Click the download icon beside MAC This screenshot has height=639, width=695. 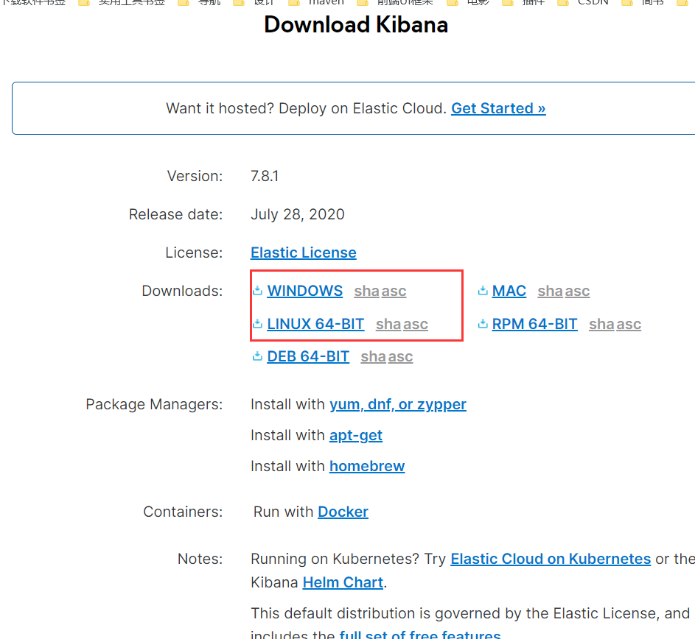pos(483,291)
